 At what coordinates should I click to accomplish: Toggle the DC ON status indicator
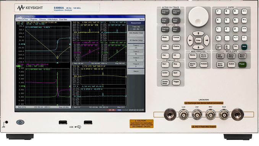coord(112,110)
